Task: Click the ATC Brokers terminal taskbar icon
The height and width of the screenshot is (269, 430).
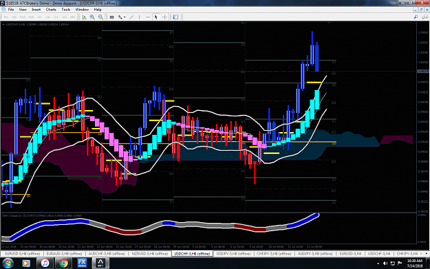Action: [x=100, y=263]
